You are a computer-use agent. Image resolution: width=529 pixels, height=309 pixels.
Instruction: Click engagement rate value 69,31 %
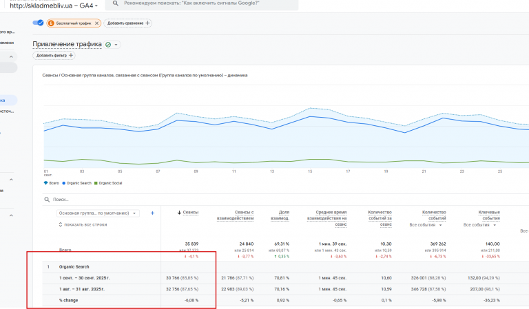click(281, 244)
